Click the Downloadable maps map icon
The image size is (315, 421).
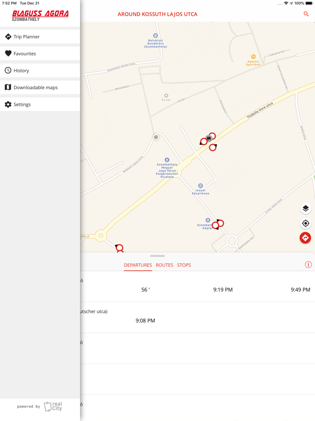coord(8,87)
